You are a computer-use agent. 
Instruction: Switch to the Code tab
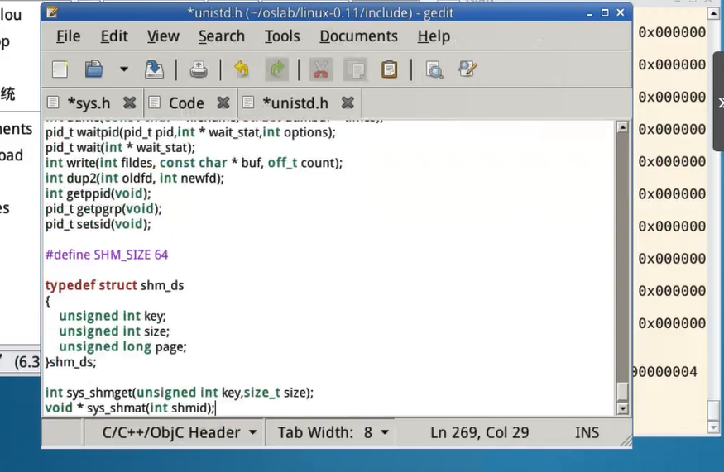tap(186, 103)
